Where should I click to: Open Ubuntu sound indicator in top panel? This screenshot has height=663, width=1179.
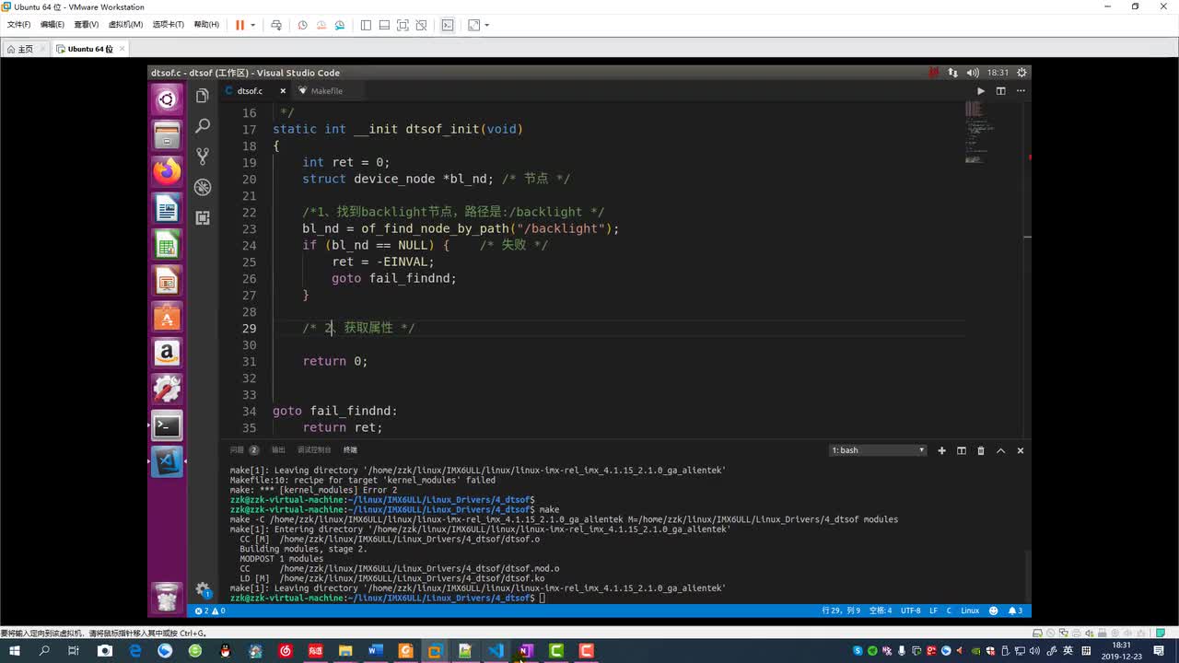click(973, 73)
